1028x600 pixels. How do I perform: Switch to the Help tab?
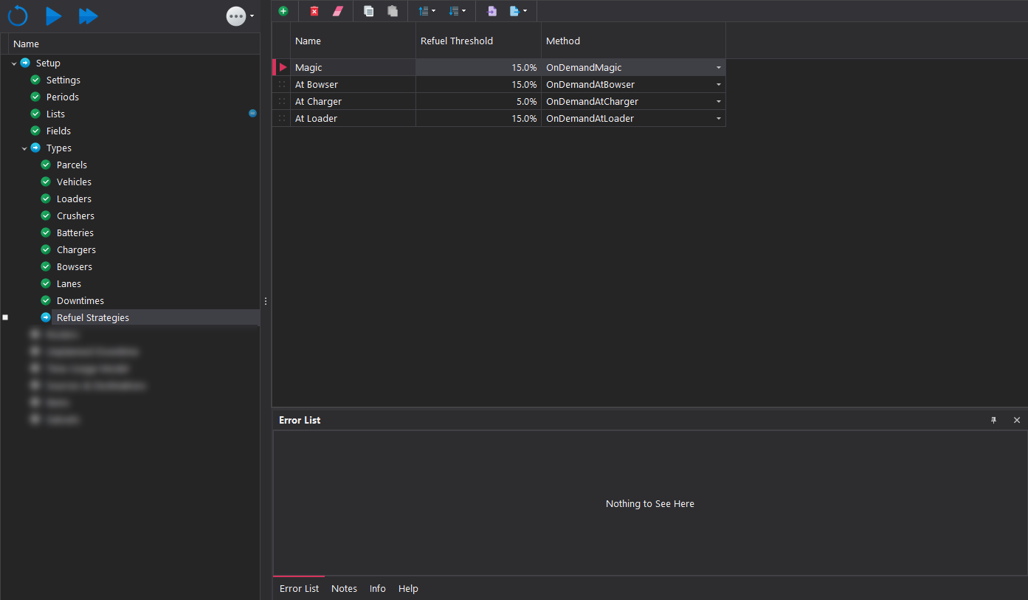[x=408, y=588]
